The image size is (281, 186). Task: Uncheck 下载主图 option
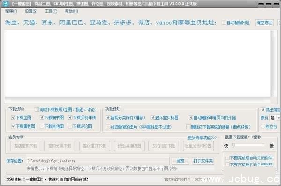click(13, 117)
